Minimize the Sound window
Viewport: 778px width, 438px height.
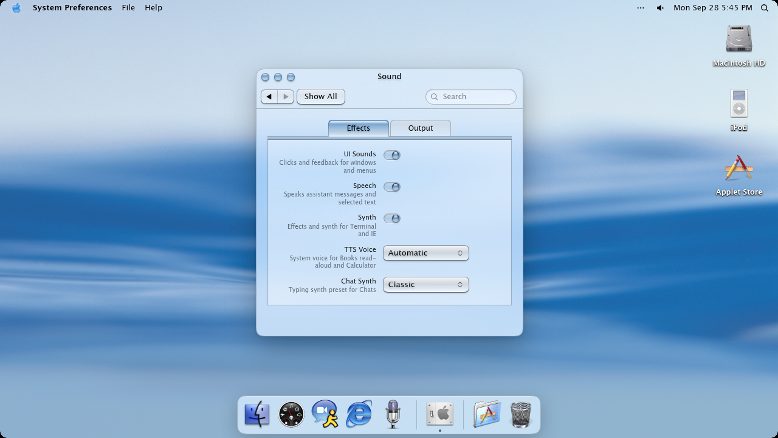pos(278,77)
